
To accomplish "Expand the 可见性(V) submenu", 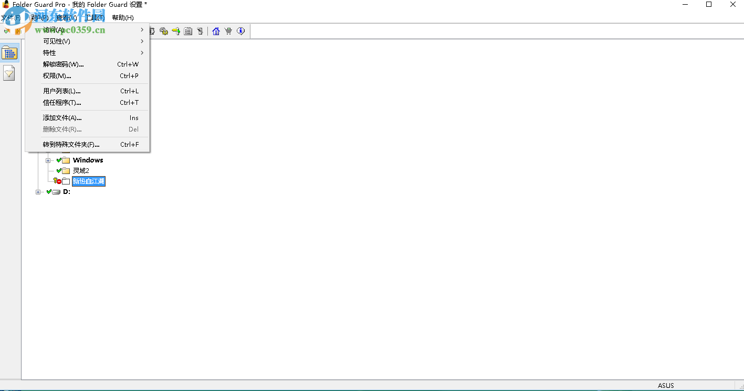I will [88, 41].
